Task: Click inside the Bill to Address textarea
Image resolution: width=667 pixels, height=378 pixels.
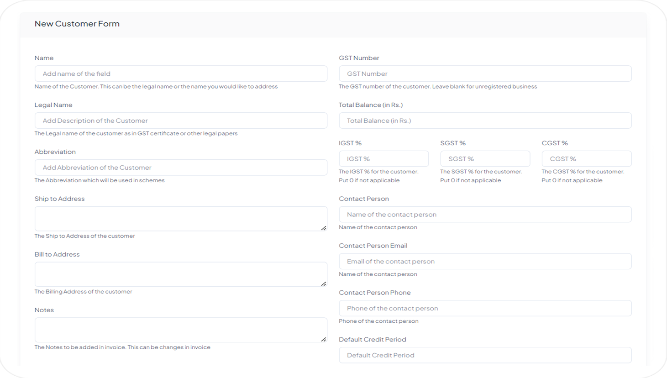Action: coord(178,274)
